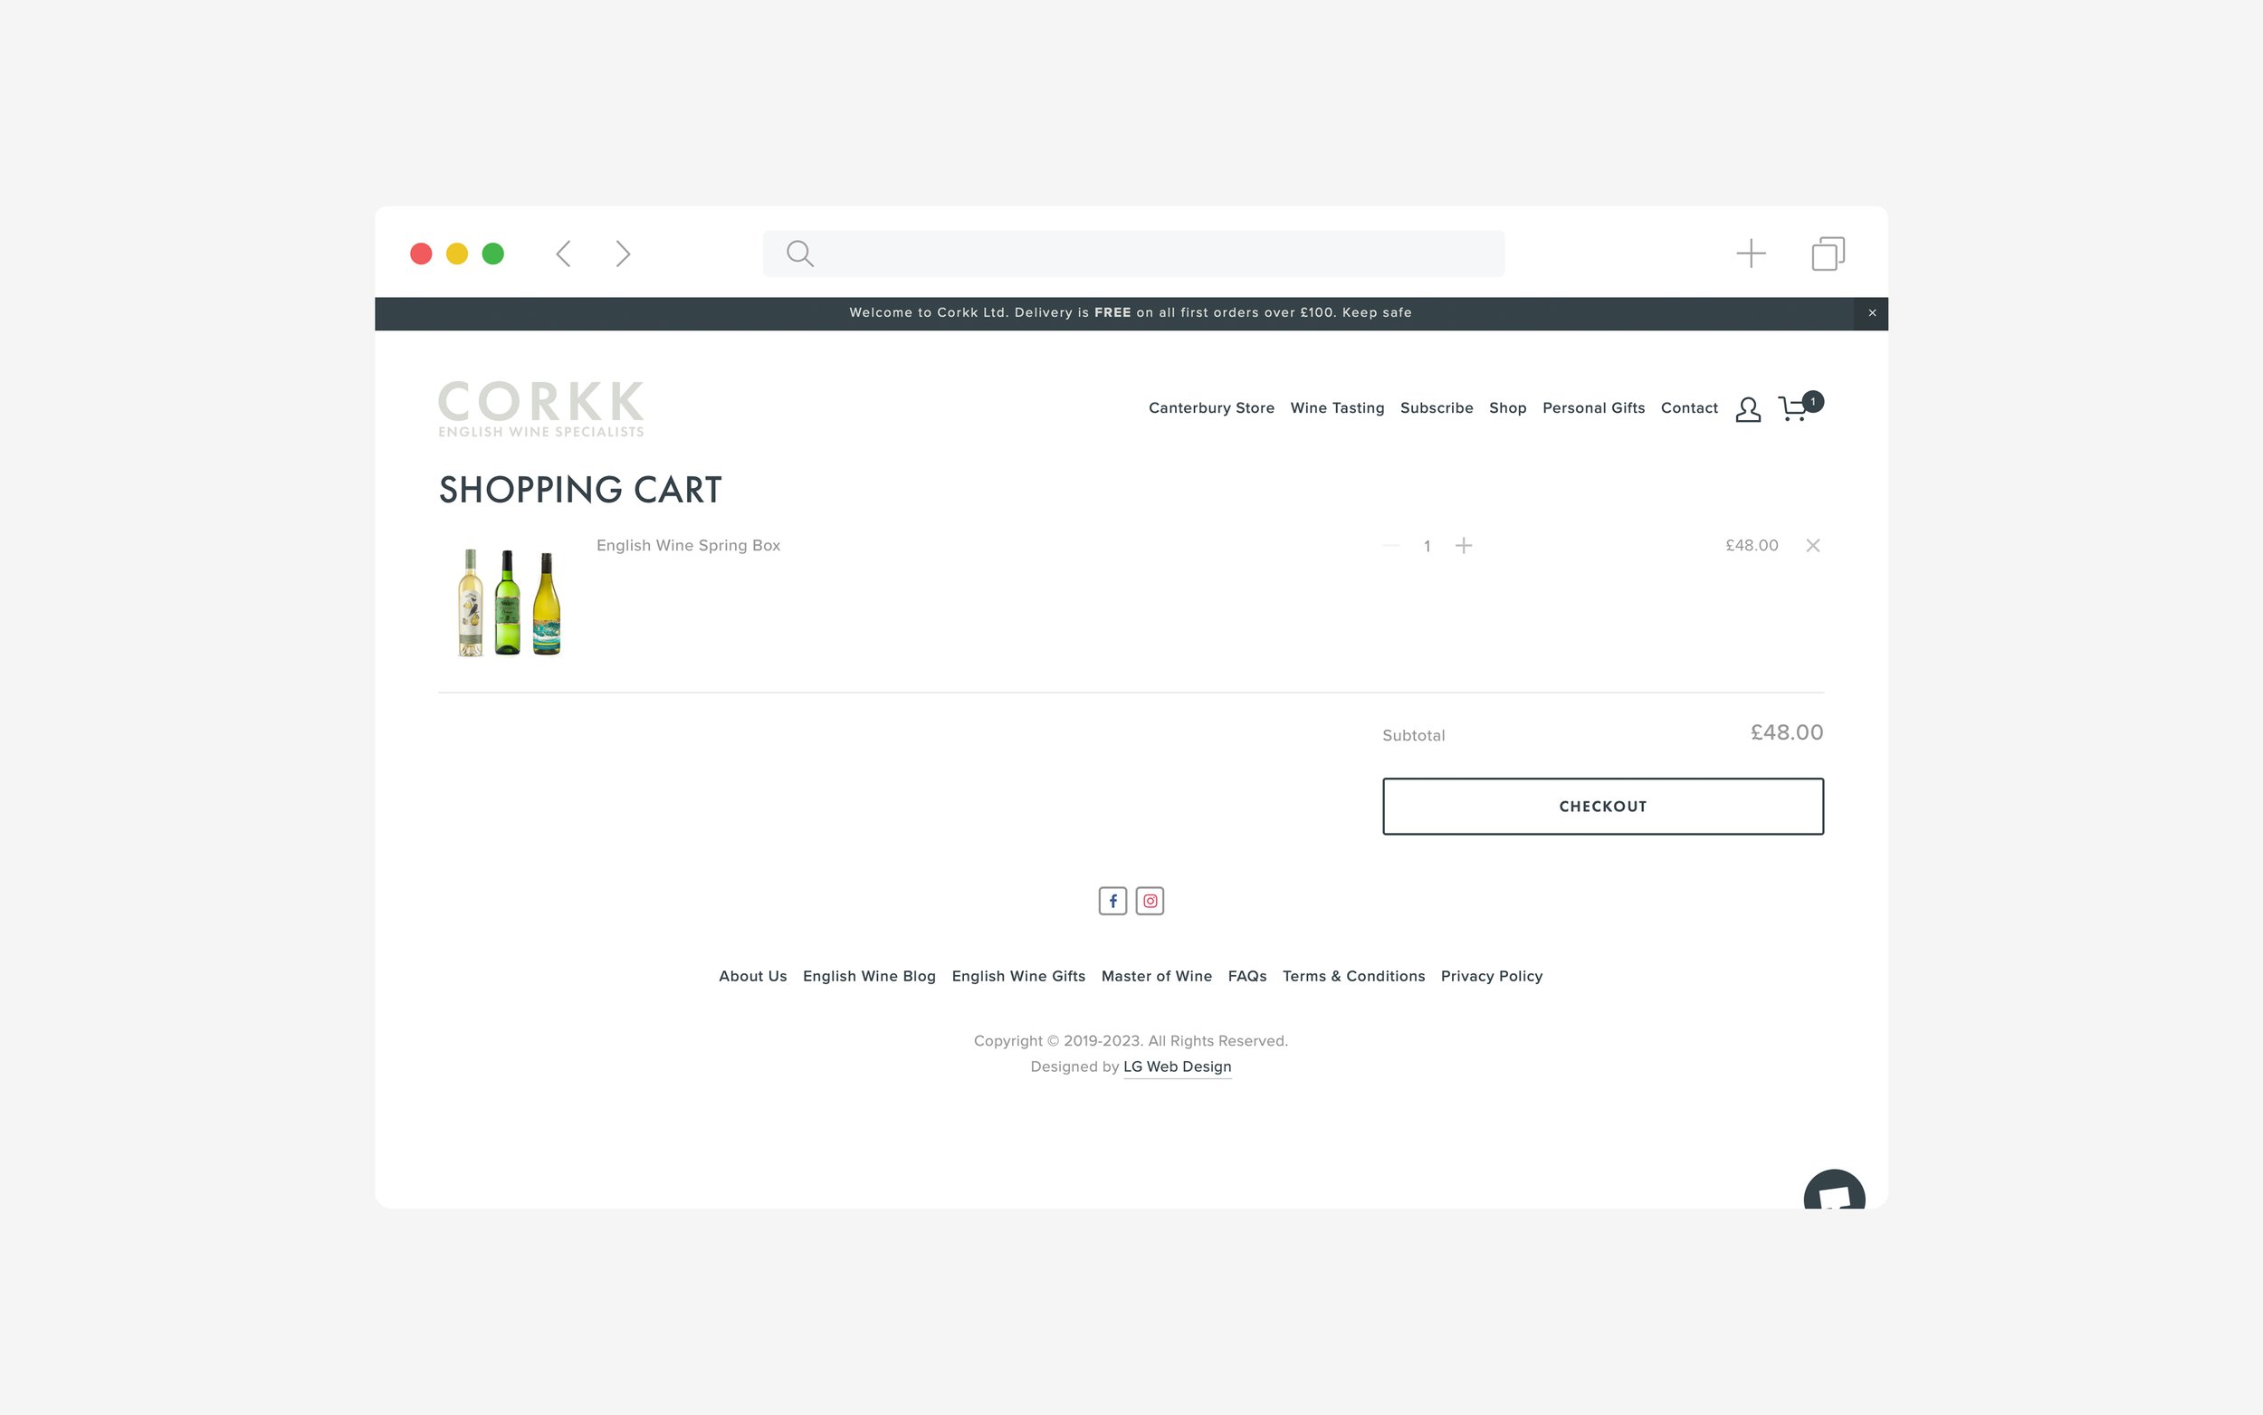2263x1415 pixels.
Task: Click the forward navigation arrow
Action: (x=623, y=253)
